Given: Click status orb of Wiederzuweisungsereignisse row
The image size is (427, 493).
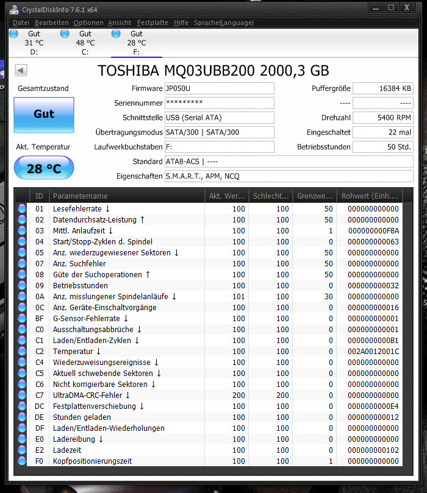Looking at the screenshot, I should pos(22,363).
